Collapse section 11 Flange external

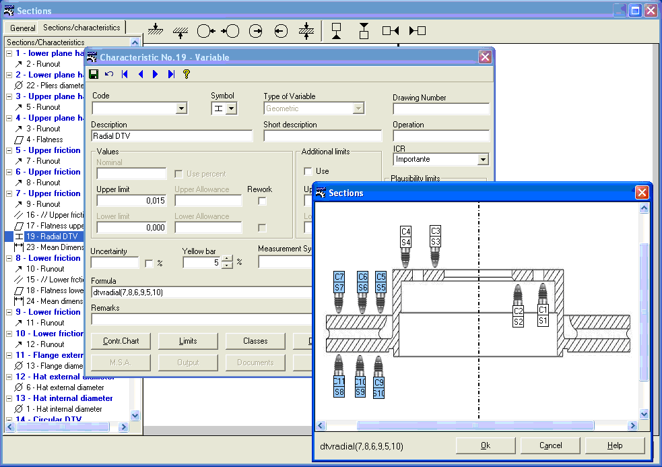click(x=9, y=355)
